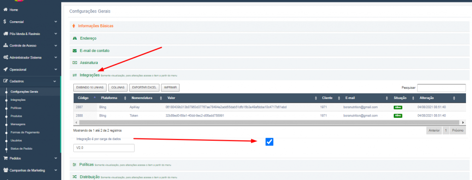Image resolution: width=472 pixels, height=180 pixels.
Task: Click page 1 pagination button
Action: point(446,130)
